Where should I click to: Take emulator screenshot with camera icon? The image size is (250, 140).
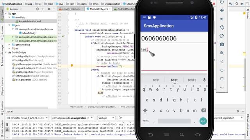point(222,45)
